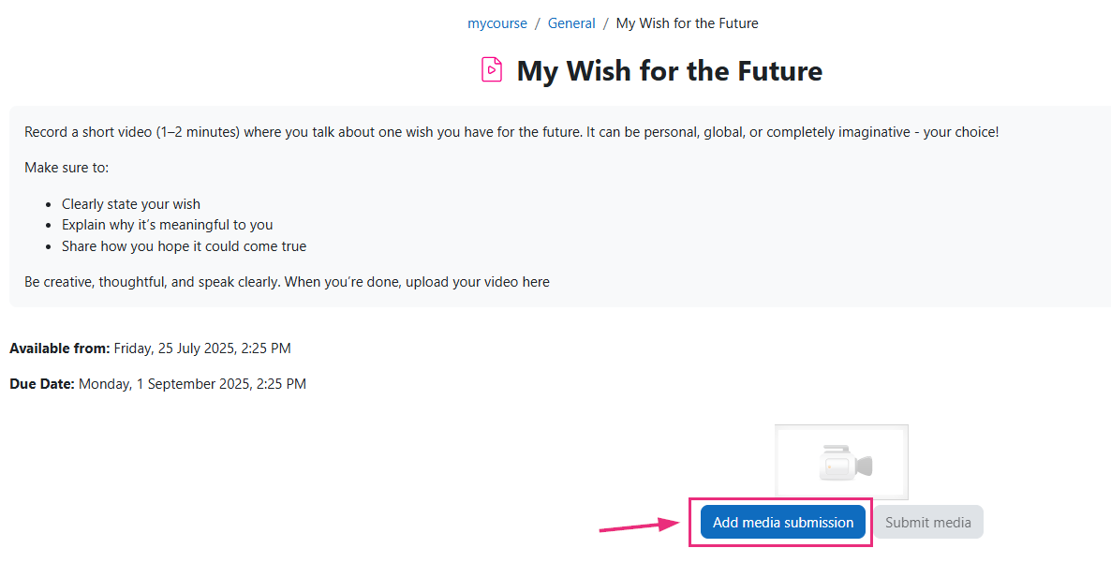Select the 'Explain why it's meaningful' bullet
The image size is (1111, 578).
point(168,225)
